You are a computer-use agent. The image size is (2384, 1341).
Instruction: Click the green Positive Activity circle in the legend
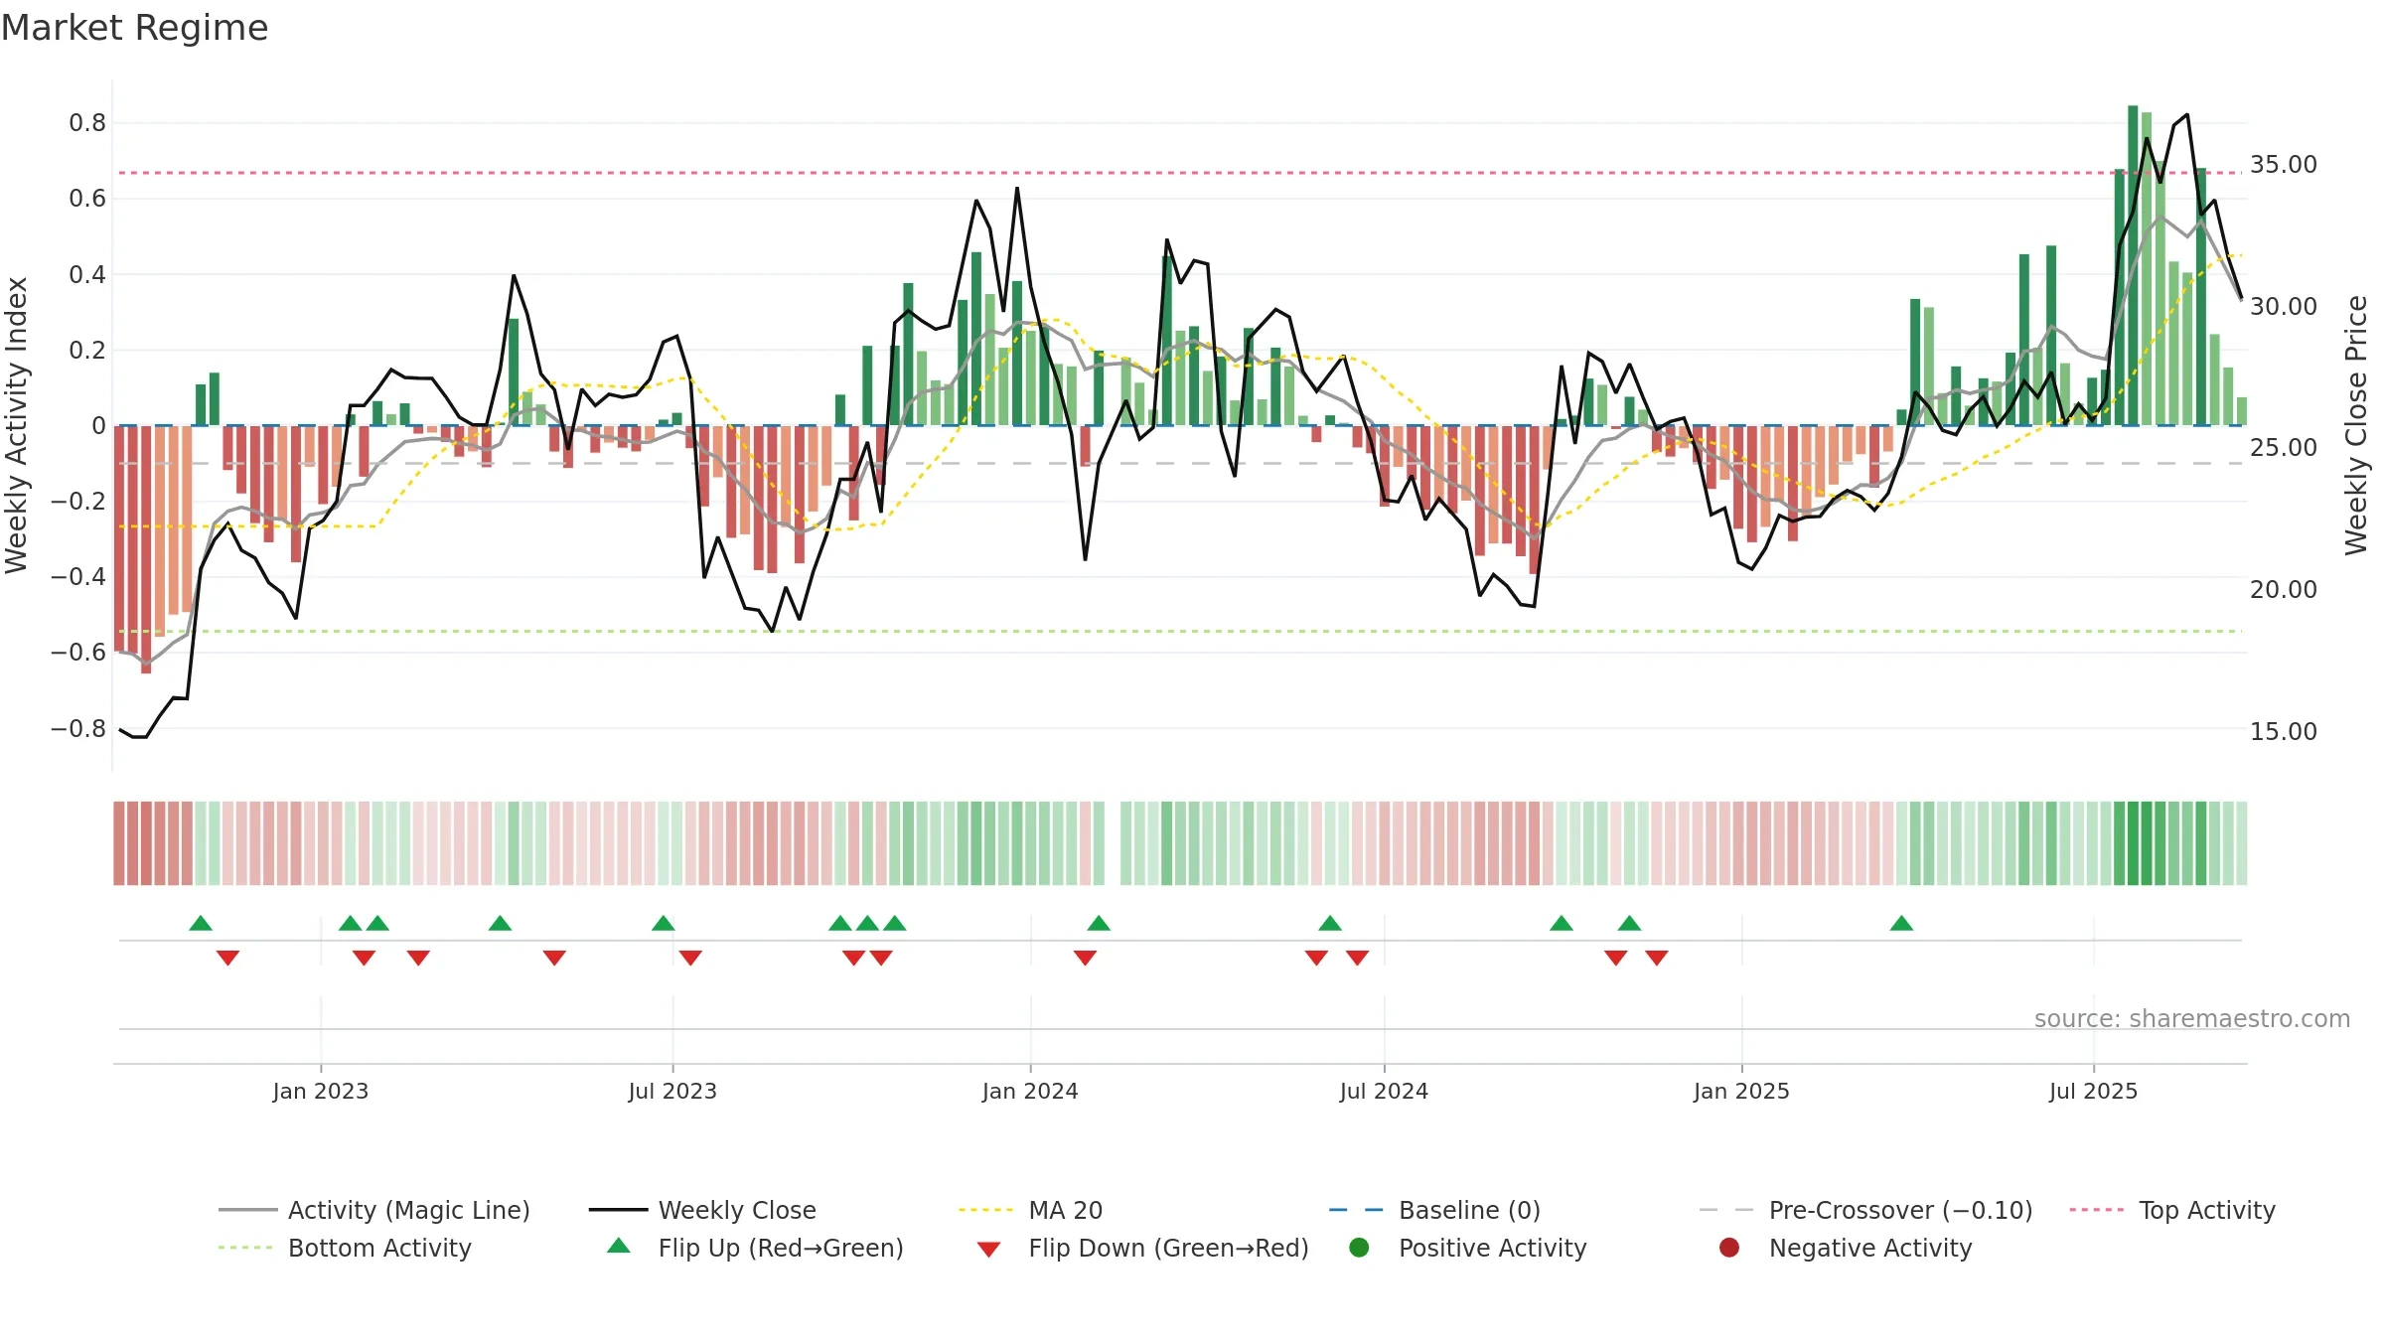(1359, 1248)
